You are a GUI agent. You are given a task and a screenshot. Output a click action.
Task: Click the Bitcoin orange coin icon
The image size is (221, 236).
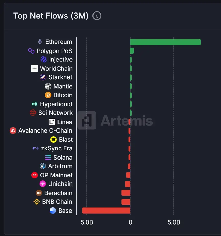(x=48, y=95)
